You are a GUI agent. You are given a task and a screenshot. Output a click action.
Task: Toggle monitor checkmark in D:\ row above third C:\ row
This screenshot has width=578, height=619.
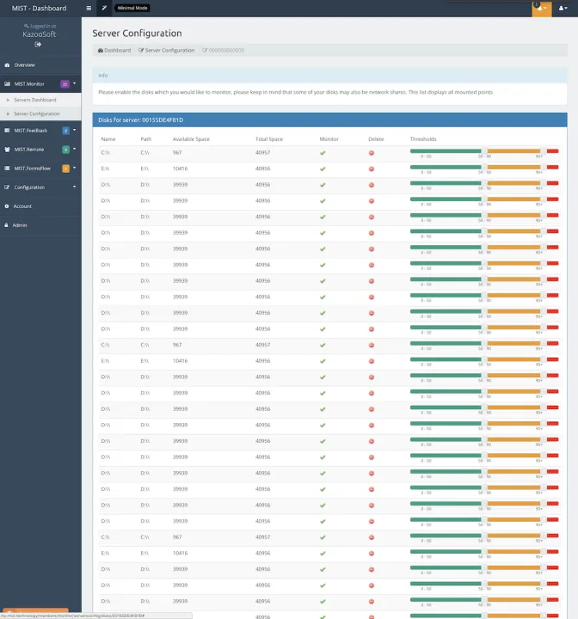click(323, 522)
